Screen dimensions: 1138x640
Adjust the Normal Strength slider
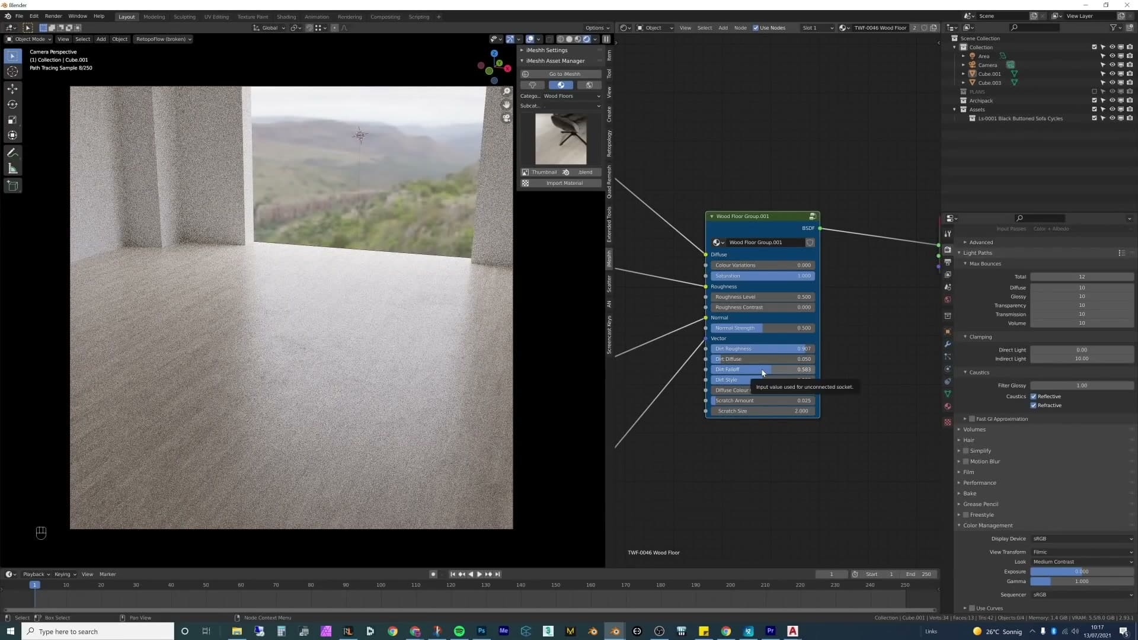(763, 328)
